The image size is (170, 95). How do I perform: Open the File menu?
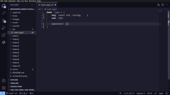click(2, 1)
